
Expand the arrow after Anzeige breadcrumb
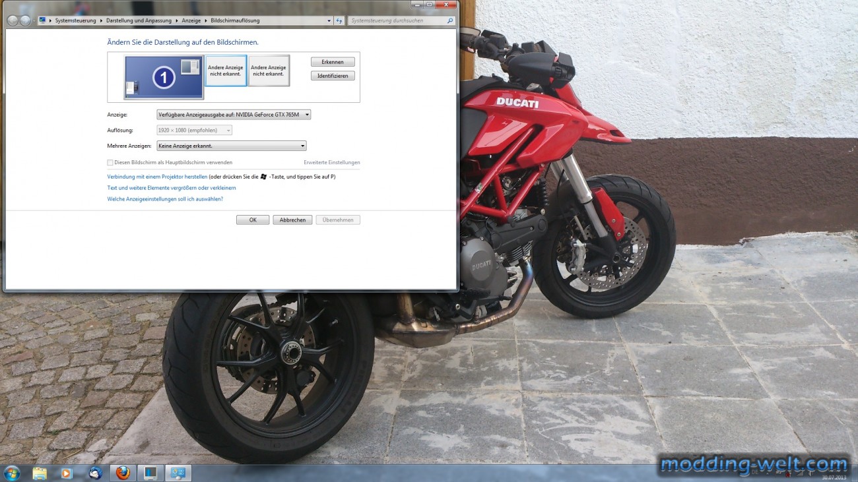206,20
